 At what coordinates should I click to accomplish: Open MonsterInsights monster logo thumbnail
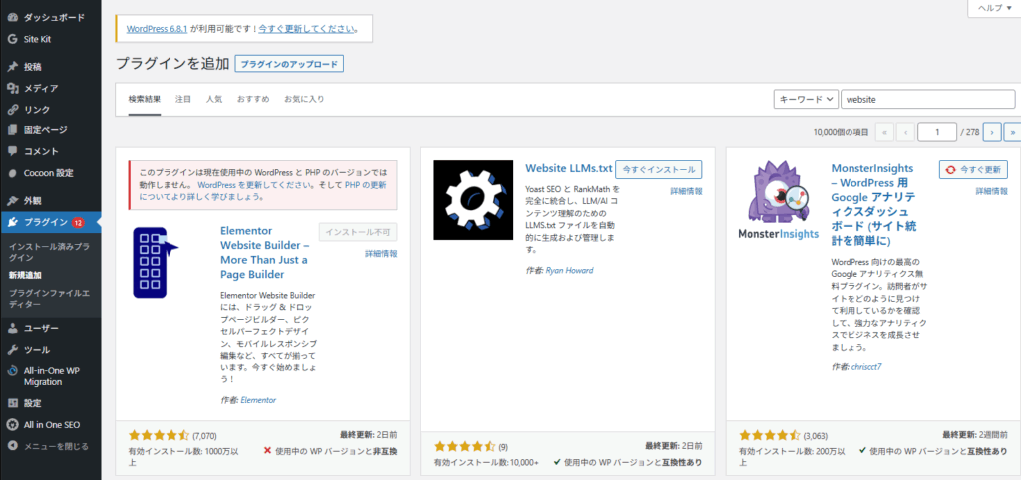[x=780, y=200]
